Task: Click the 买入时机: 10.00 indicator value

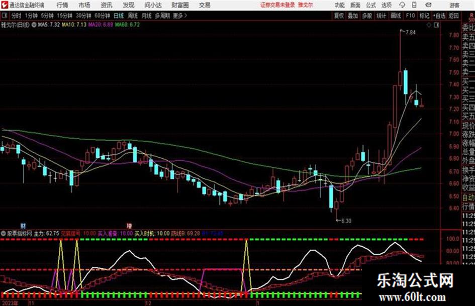Action: tap(152, 234)
